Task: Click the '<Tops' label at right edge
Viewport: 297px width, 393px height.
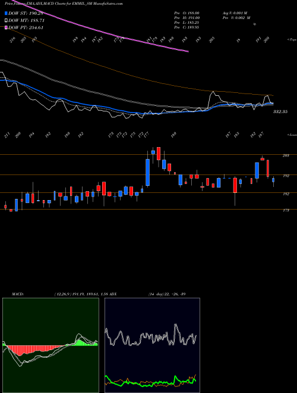Action: pos(292,40)
